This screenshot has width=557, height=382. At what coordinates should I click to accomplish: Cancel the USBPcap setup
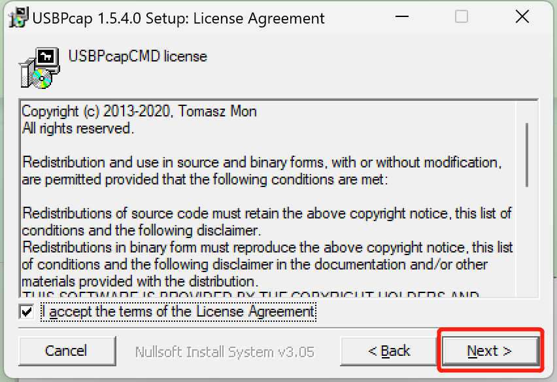67,351
